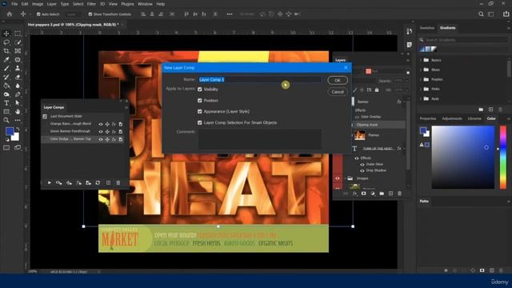Screen dimensions: 512x288
Task: Expand the Basics gradient folder
Action: click(421, 60)
